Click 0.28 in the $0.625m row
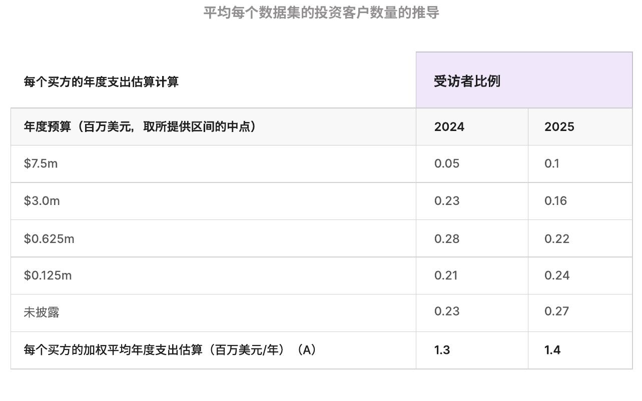Image resolution: width=642 pixels, height=401 pixels. [447, 239]
